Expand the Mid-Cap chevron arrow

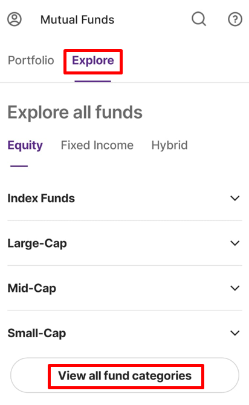(235, 288)
